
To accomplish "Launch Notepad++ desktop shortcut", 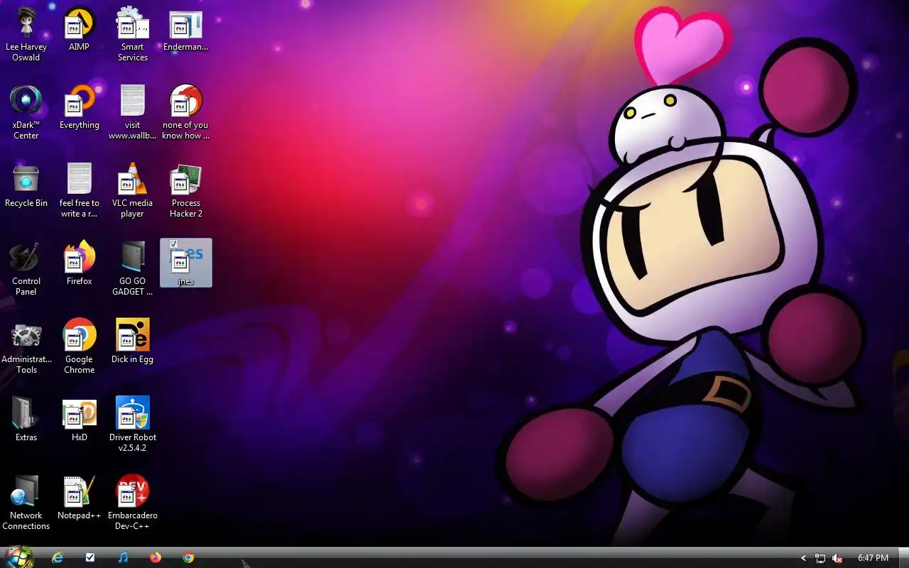I will (79, 497).
